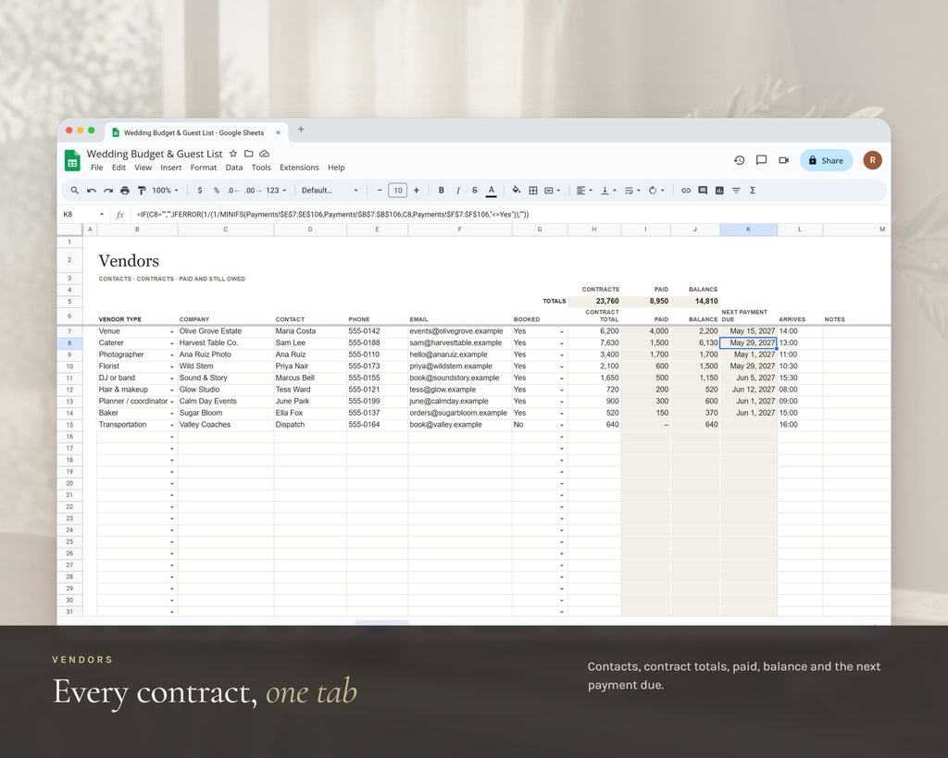This screenshot has width=948, height=758.
Task: Open the name box dropdown arrow
Action: [102, 214]
